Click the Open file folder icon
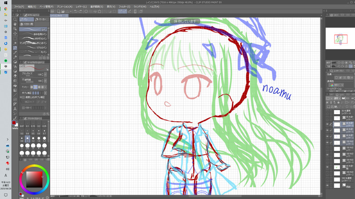This screenshot has width=355, height=199. 63,11
